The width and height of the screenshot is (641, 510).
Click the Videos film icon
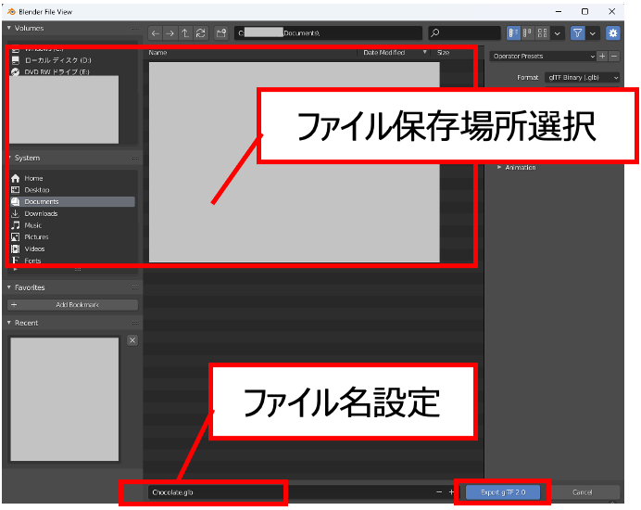point(16,249)
